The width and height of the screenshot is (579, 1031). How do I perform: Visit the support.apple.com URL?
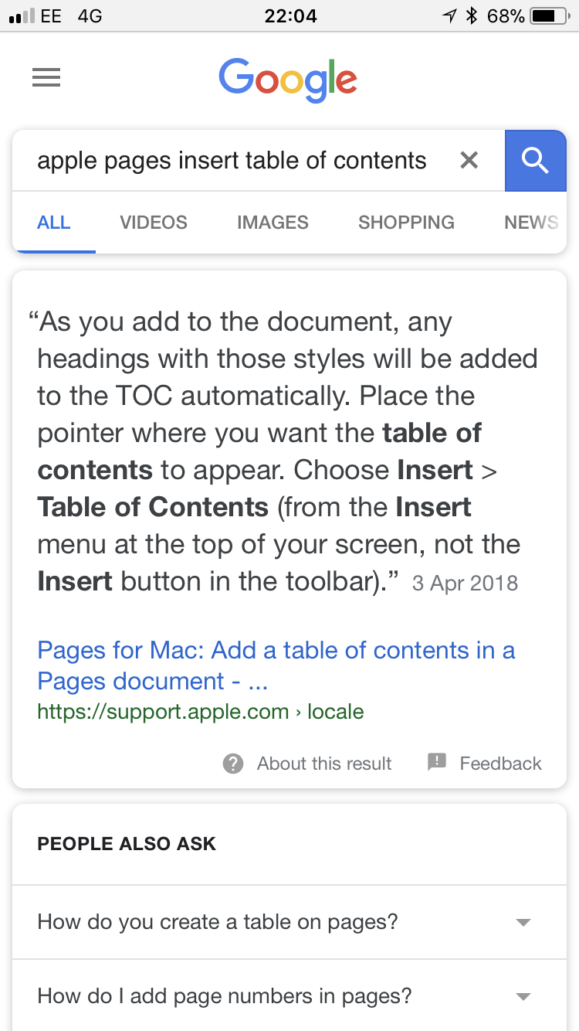200,711
